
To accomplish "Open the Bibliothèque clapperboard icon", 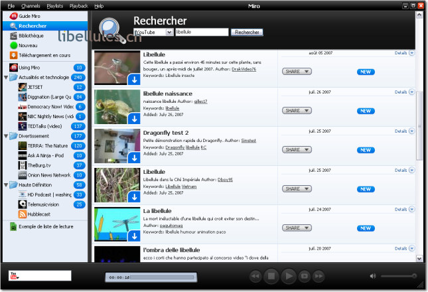I will coord(13,36).
